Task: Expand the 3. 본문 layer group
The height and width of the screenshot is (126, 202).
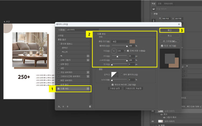Action: click(156, 125)
